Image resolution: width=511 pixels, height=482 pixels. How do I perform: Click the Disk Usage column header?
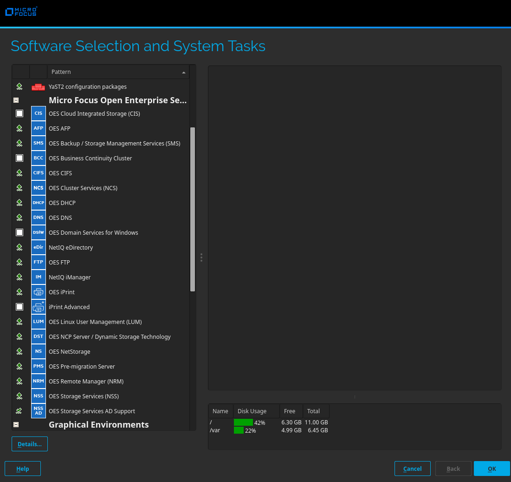coord(257,411)
